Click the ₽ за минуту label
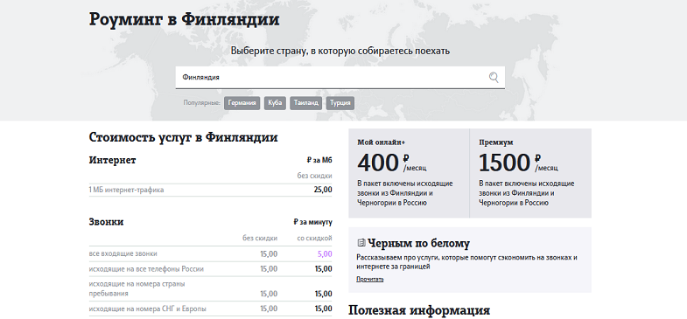Image resolution: width=687 pixels, height=319 pixels. coord(312,222)
